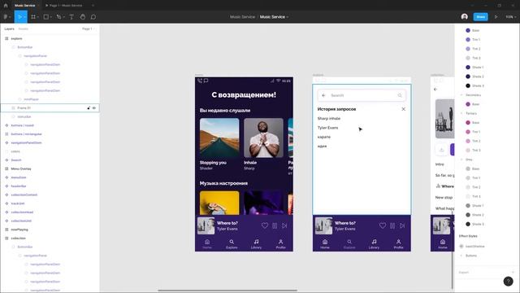Toggle visibility eye on Frame 31 layer

[x=94, y=108]
